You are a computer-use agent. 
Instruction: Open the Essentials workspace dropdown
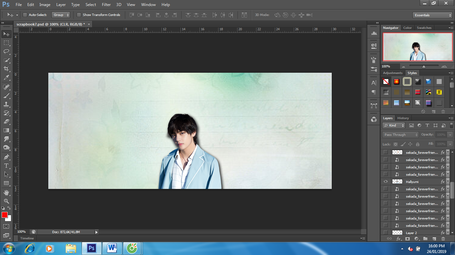click(x=432, y=15)
